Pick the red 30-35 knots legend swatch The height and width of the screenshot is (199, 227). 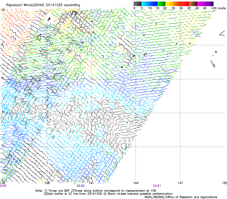point(185,4)
